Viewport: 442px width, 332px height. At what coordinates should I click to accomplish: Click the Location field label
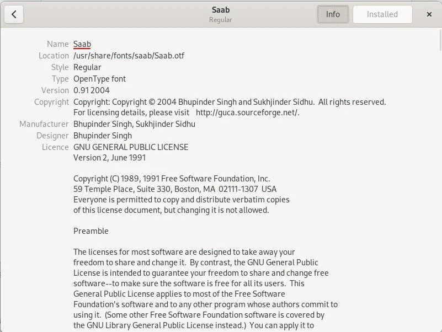click(x=54, y=56)
